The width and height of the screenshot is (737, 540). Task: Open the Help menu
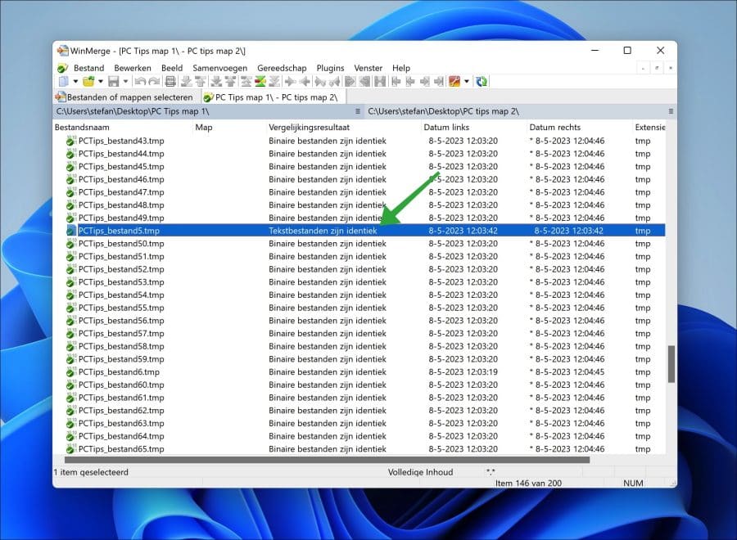point(401,68)
